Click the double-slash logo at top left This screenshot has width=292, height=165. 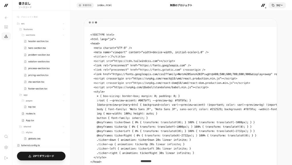[6, 5]
